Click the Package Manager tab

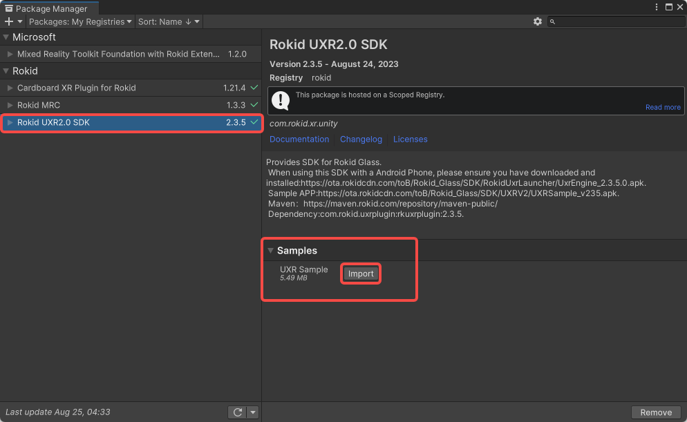[50, 8]
